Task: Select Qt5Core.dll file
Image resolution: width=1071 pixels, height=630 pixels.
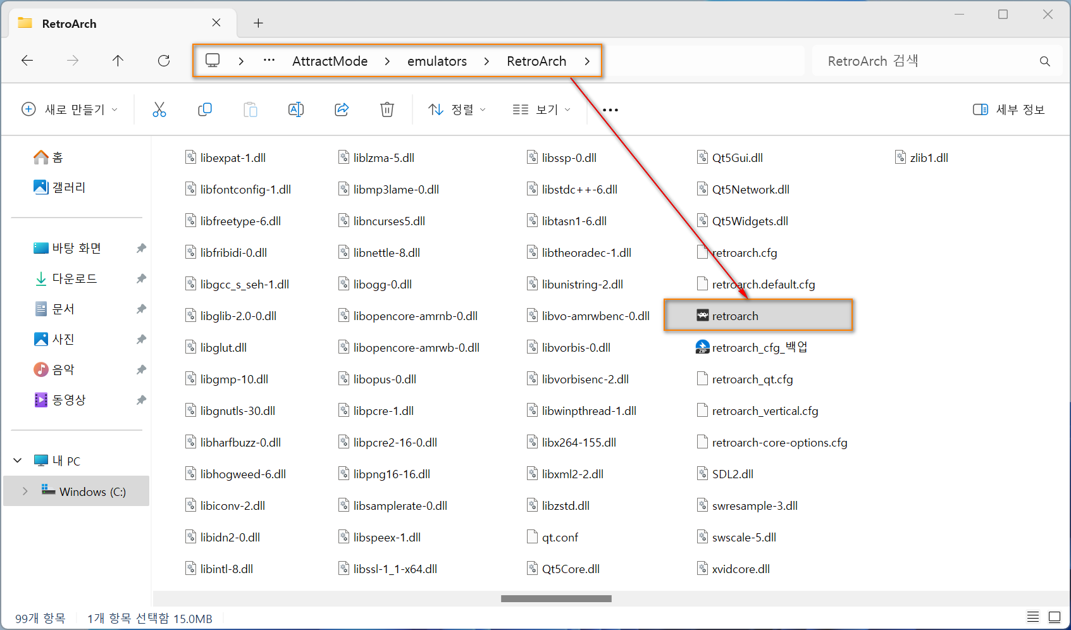Action: tap(564, 569)
